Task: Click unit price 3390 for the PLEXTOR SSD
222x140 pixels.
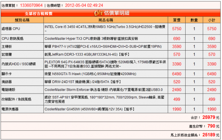Action: [x=177, y=64]
